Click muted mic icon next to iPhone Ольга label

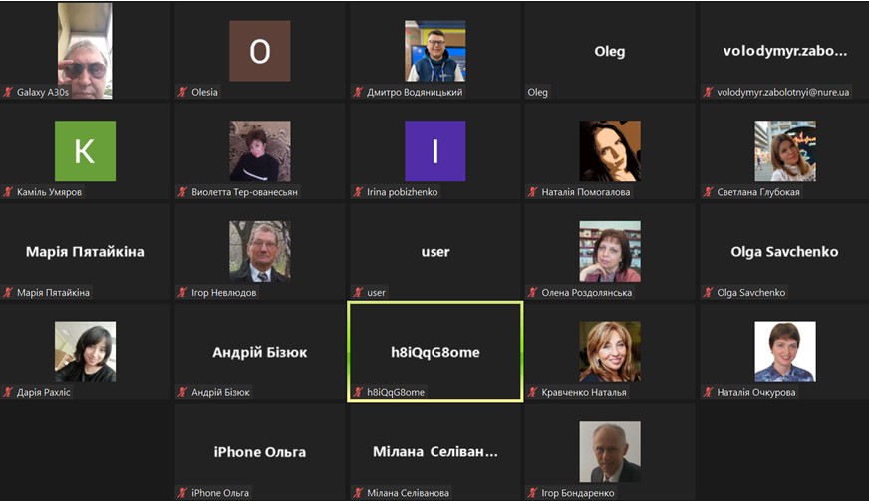pyautogui.click(x=182, y=493)
